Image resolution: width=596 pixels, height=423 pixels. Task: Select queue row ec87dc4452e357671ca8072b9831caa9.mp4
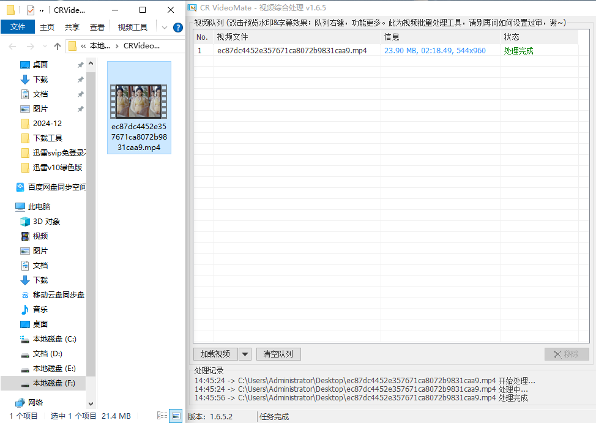pyautogui.click(x=292, y=51)
